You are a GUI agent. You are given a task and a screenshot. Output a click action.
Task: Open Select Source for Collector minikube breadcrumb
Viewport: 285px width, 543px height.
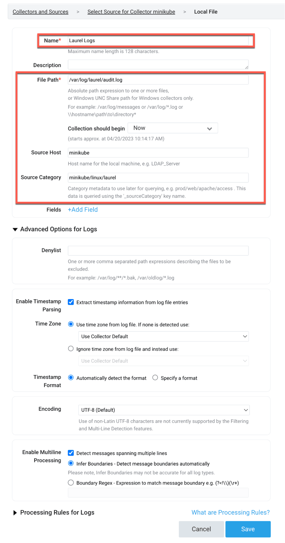coord(131,12)
